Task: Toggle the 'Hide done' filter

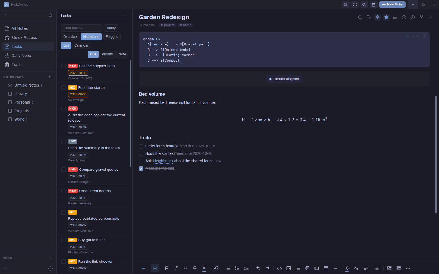Action: click(x=91, y=37)
